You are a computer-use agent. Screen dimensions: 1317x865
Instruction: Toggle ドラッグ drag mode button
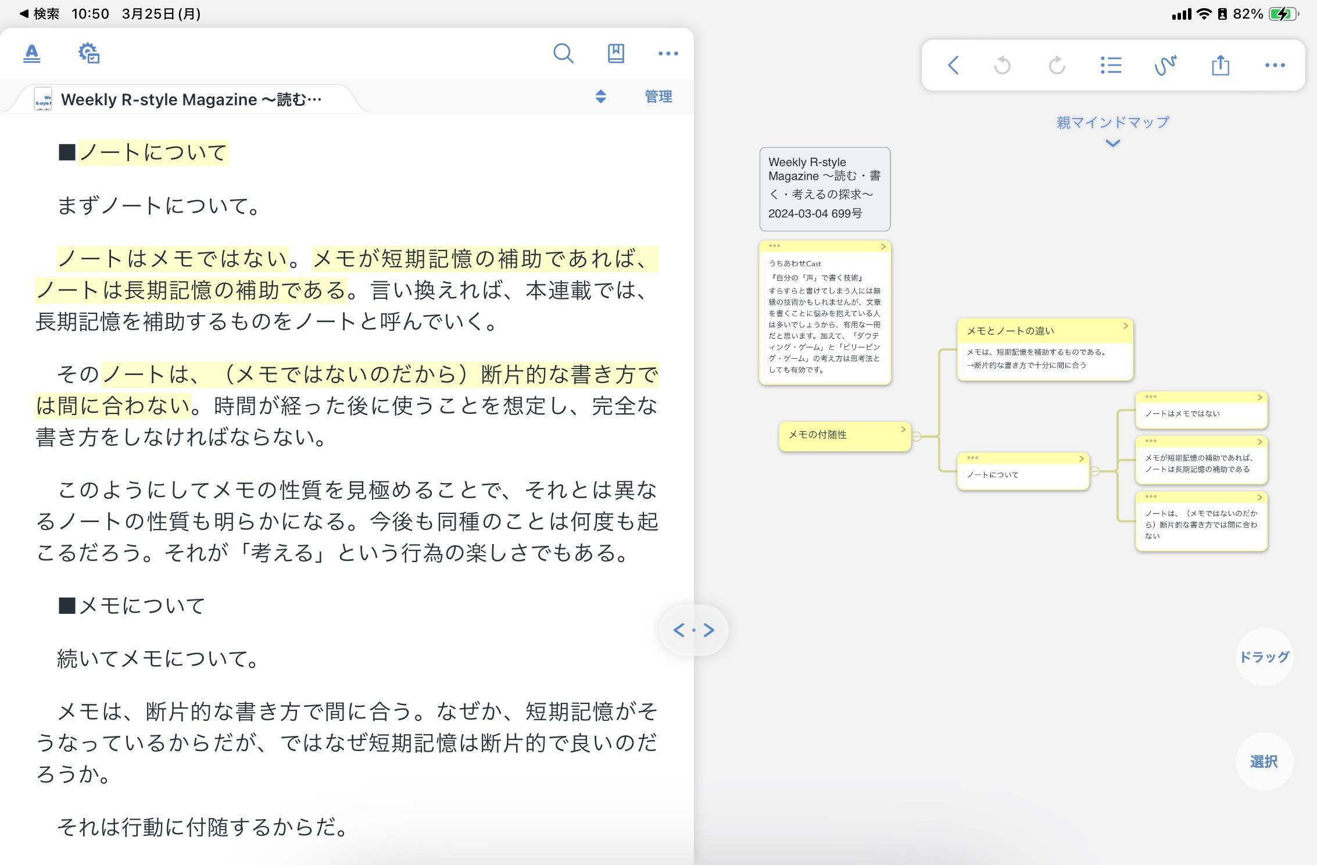click(1265, 656)
